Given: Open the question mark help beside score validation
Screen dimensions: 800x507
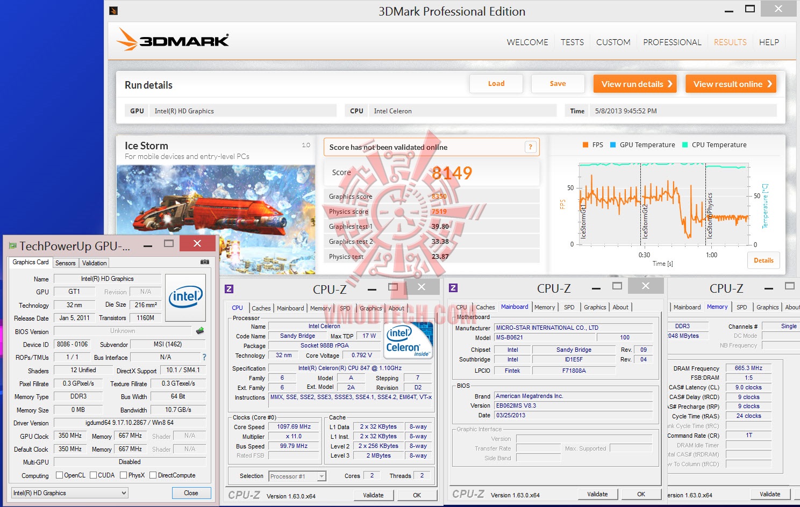Looking at the screenshot, I should point(530,147).
